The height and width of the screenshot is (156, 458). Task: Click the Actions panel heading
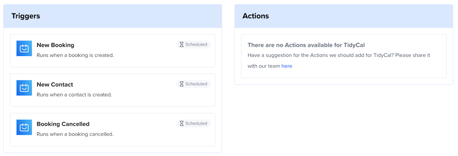(256, 16)
